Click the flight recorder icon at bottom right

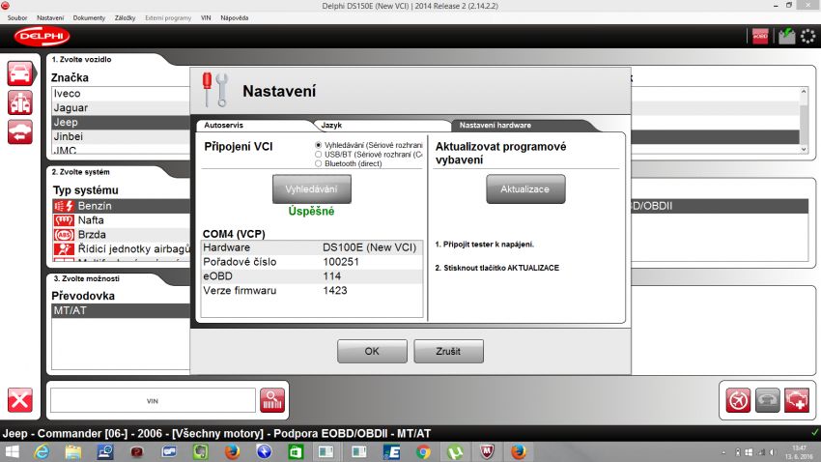[738, 401]
